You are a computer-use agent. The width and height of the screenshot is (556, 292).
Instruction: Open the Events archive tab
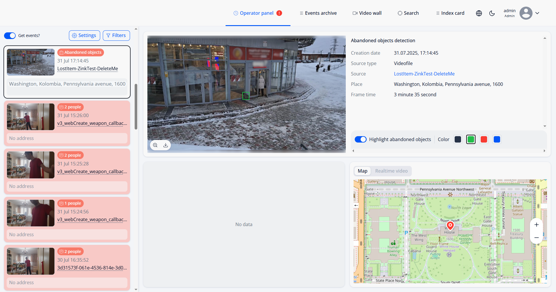click(318, 13)
